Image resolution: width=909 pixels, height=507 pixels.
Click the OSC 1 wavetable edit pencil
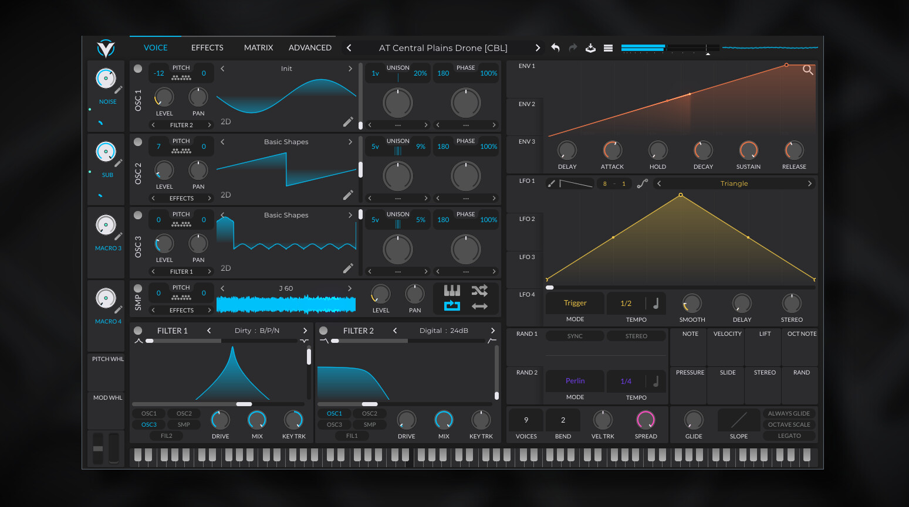click(x=348, y=122)
